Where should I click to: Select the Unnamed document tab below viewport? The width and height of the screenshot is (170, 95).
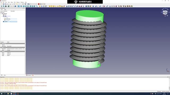29,75
